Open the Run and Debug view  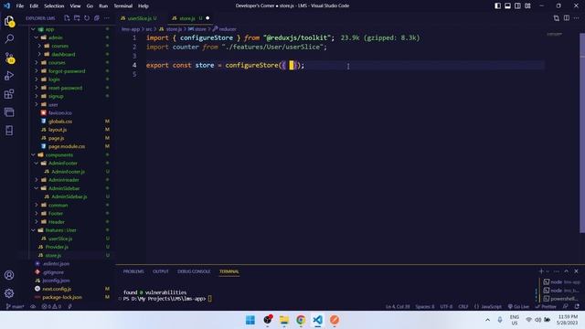coord(9,75)
